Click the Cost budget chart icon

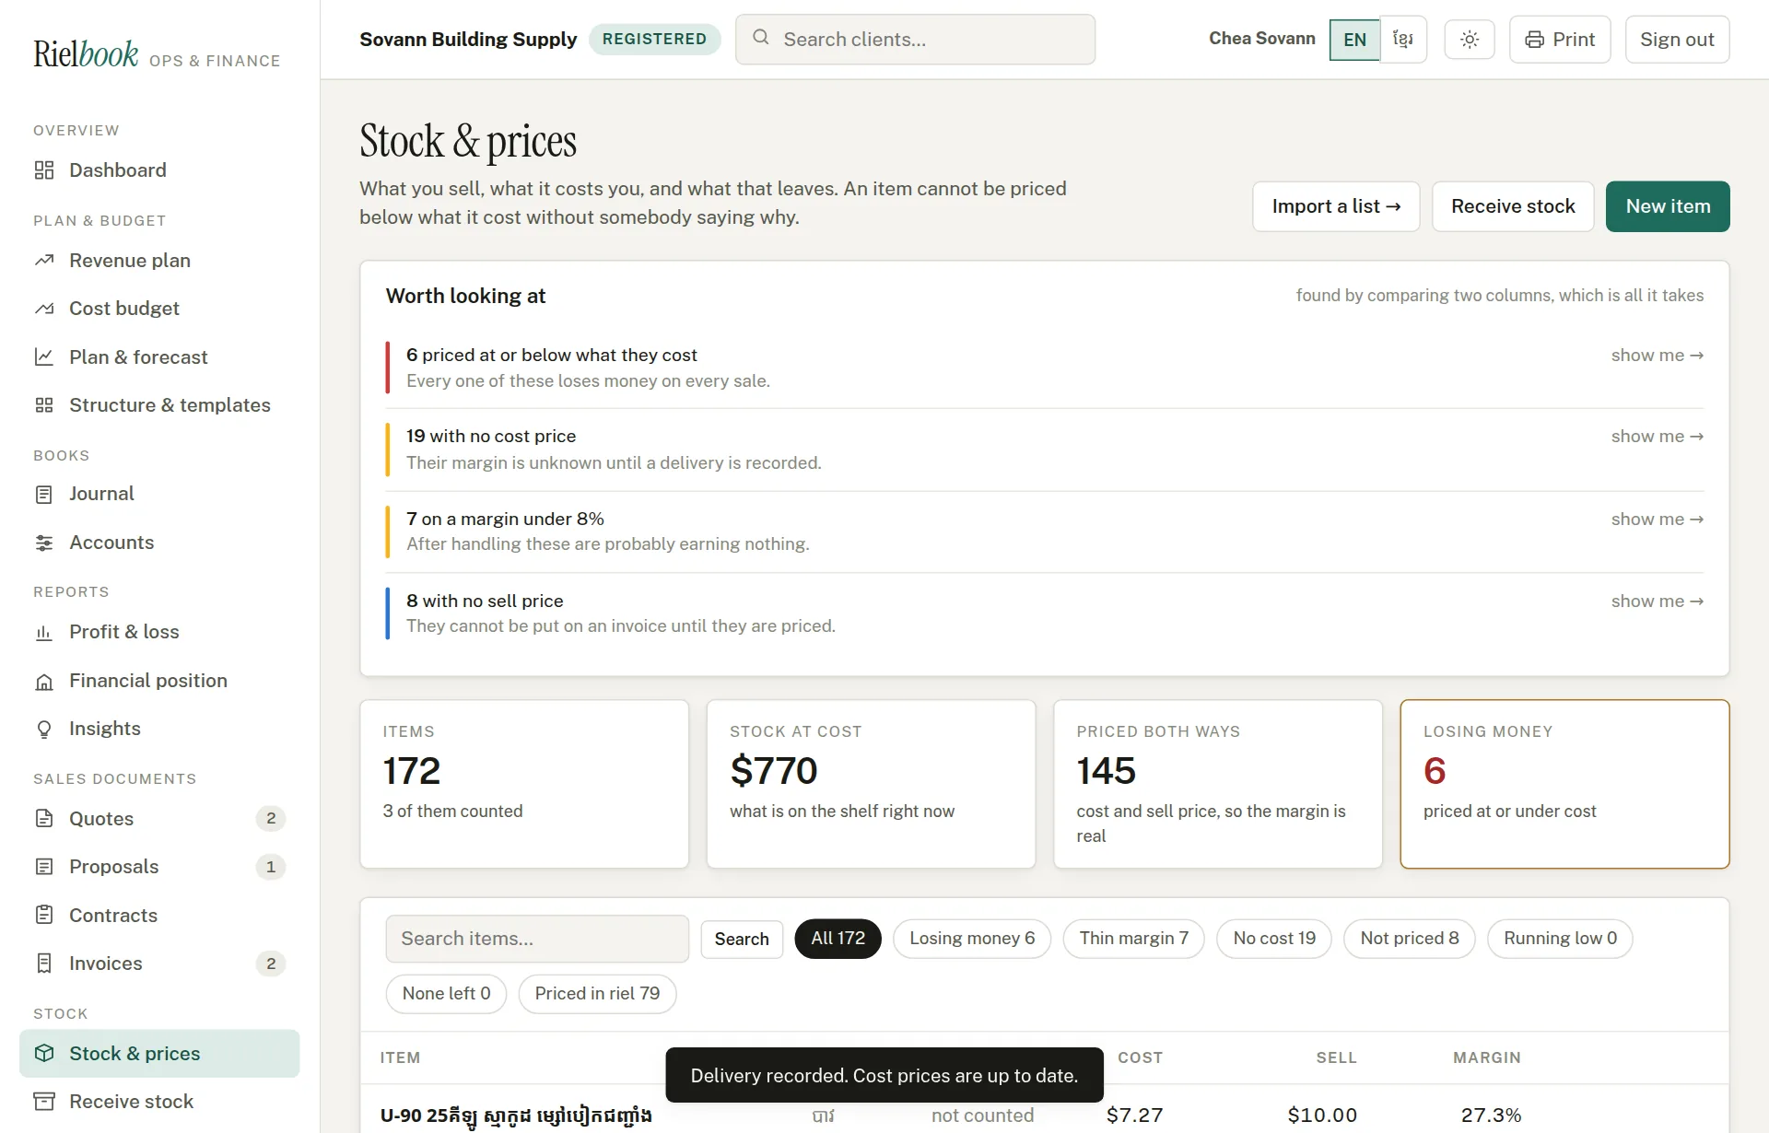click(44, 309)
